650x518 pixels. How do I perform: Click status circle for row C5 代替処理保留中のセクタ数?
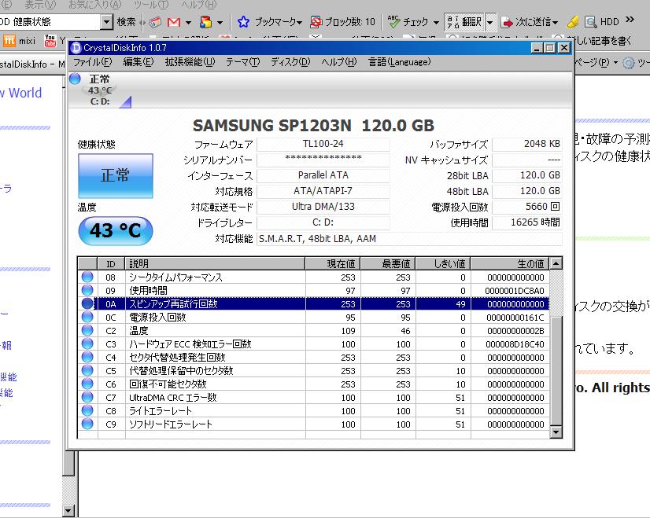click(87, 370)
